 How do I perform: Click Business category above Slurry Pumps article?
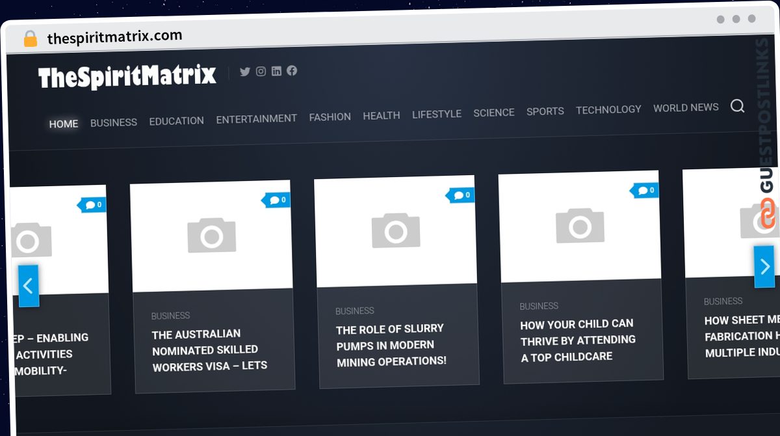[x=355, y=311]
